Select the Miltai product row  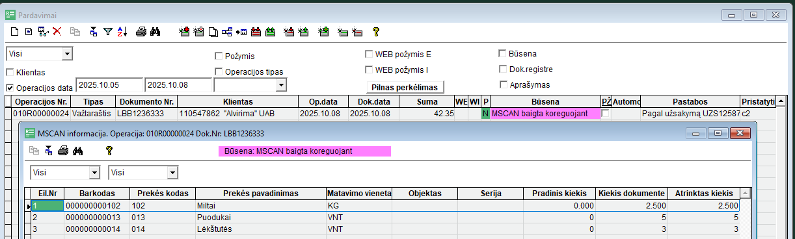(385, 206)
